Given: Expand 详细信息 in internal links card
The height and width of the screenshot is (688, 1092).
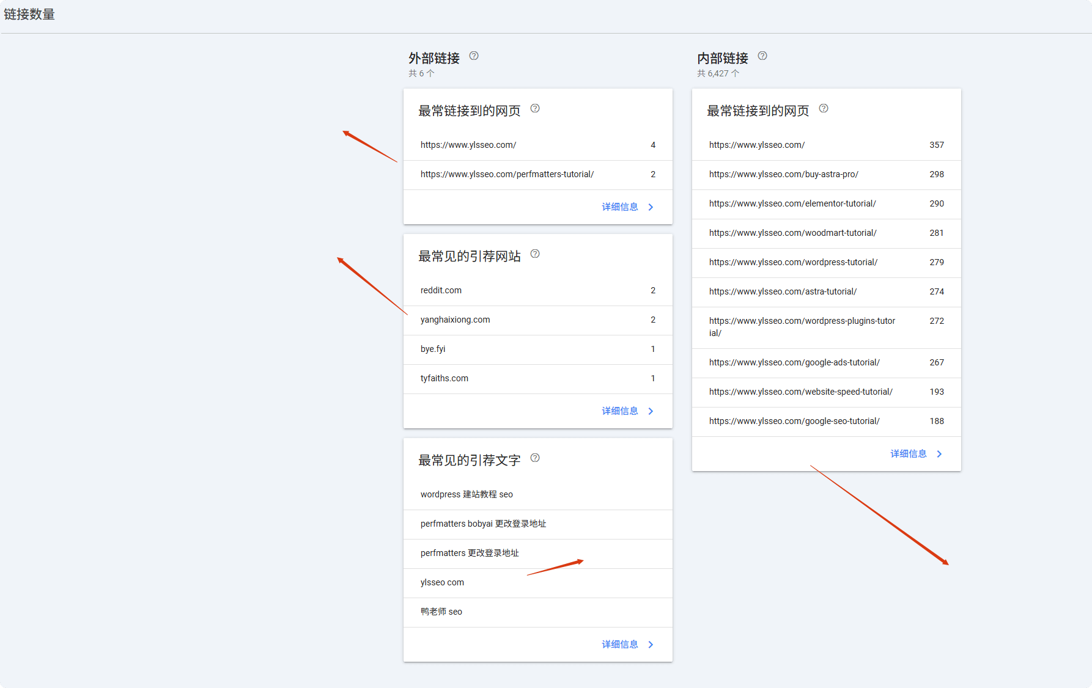Looking at the screenshot, I should (916, 454).
